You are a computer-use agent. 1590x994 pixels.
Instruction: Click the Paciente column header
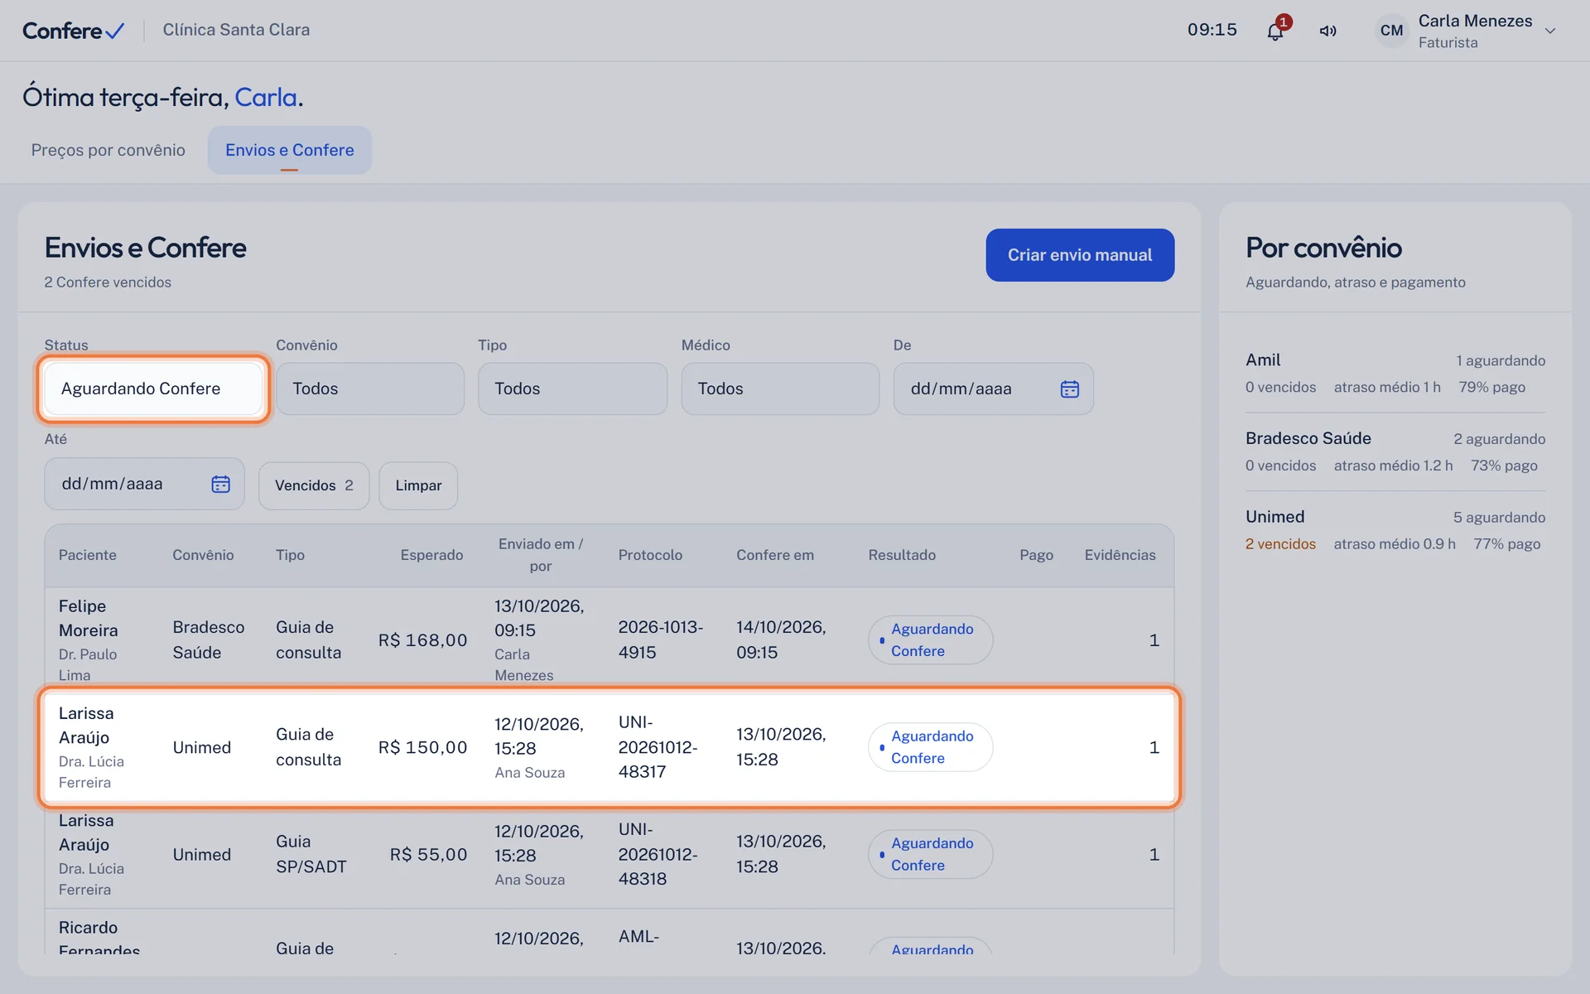click(88, 555)
